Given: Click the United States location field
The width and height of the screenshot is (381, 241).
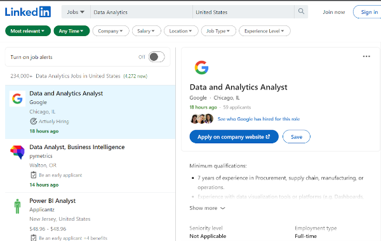Looking at the screenshot, I should [x=243, y=12].
